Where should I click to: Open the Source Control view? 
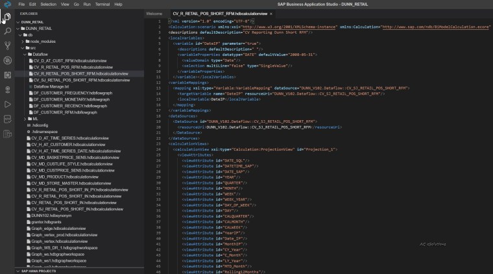(7, 46)
